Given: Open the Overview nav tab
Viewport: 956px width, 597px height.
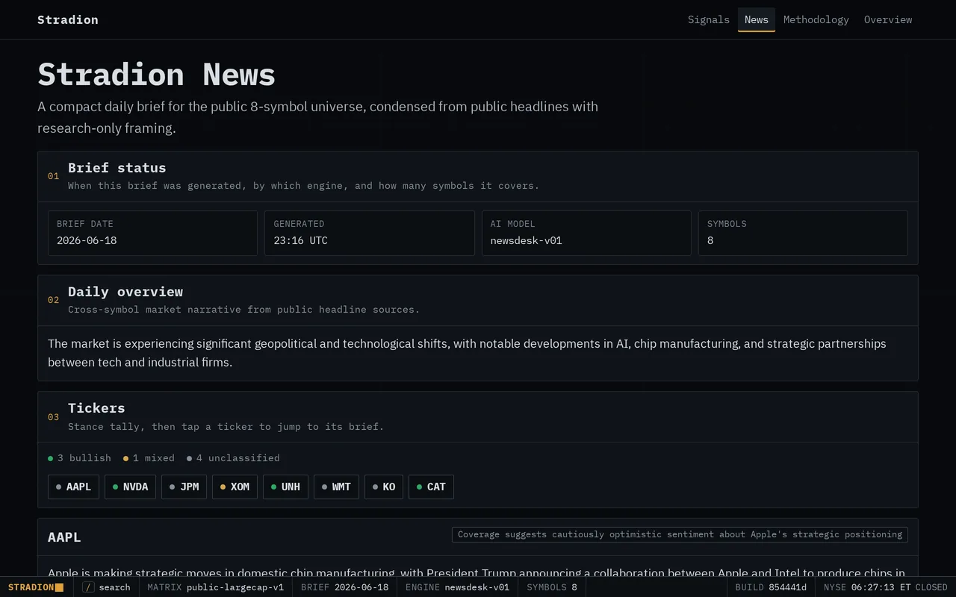Looking at the screenshot, I should coord(887,19).
